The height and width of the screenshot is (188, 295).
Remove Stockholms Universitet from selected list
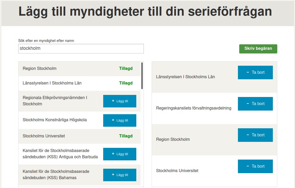coord(255,166)
